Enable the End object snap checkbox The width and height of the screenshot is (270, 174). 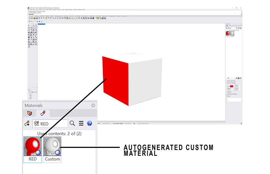click(x=28, y=94)
